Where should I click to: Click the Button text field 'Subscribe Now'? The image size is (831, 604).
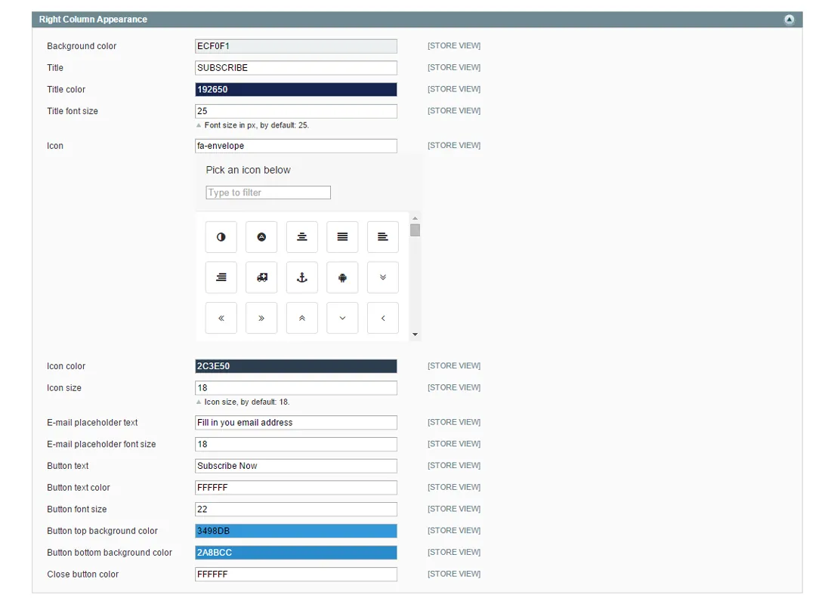(x=295, y=466)
